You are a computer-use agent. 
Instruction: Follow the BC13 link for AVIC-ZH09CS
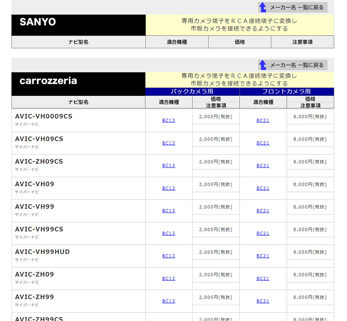(x=168, y=166)
